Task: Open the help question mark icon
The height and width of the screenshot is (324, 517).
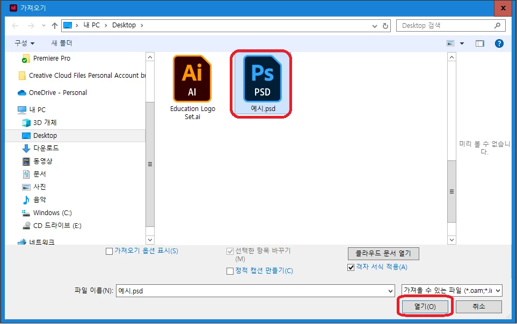Action: pos(499,43)
